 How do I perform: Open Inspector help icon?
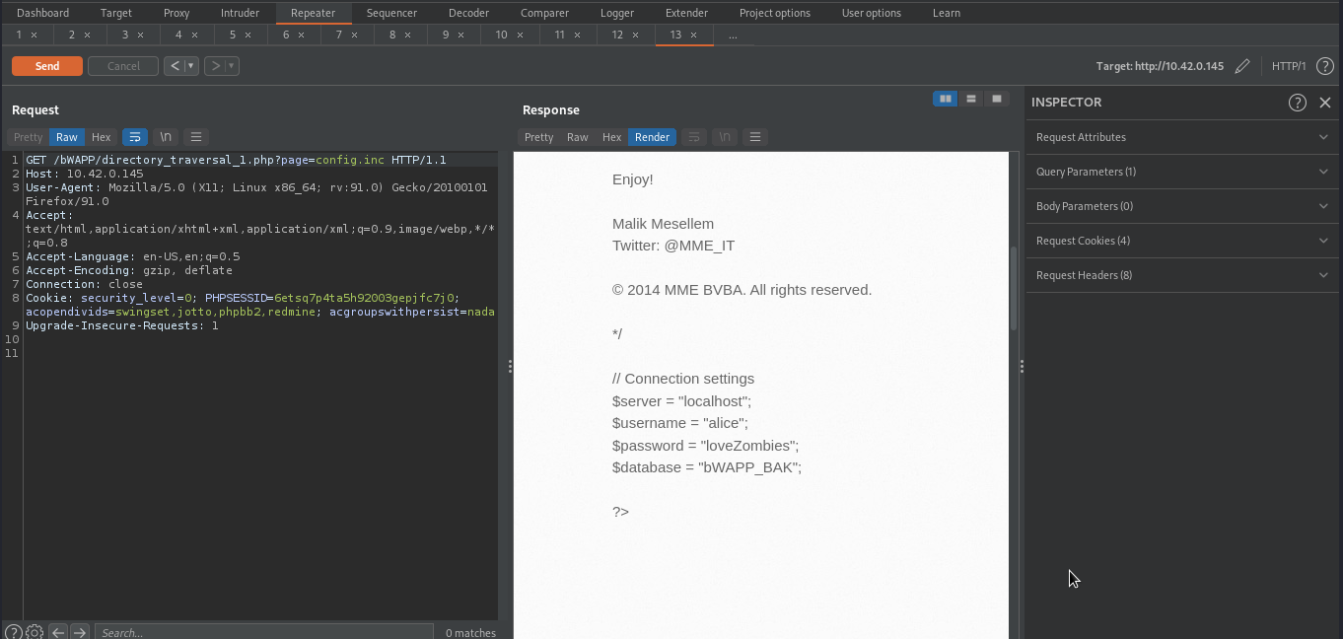click(x=1298, y=103)
